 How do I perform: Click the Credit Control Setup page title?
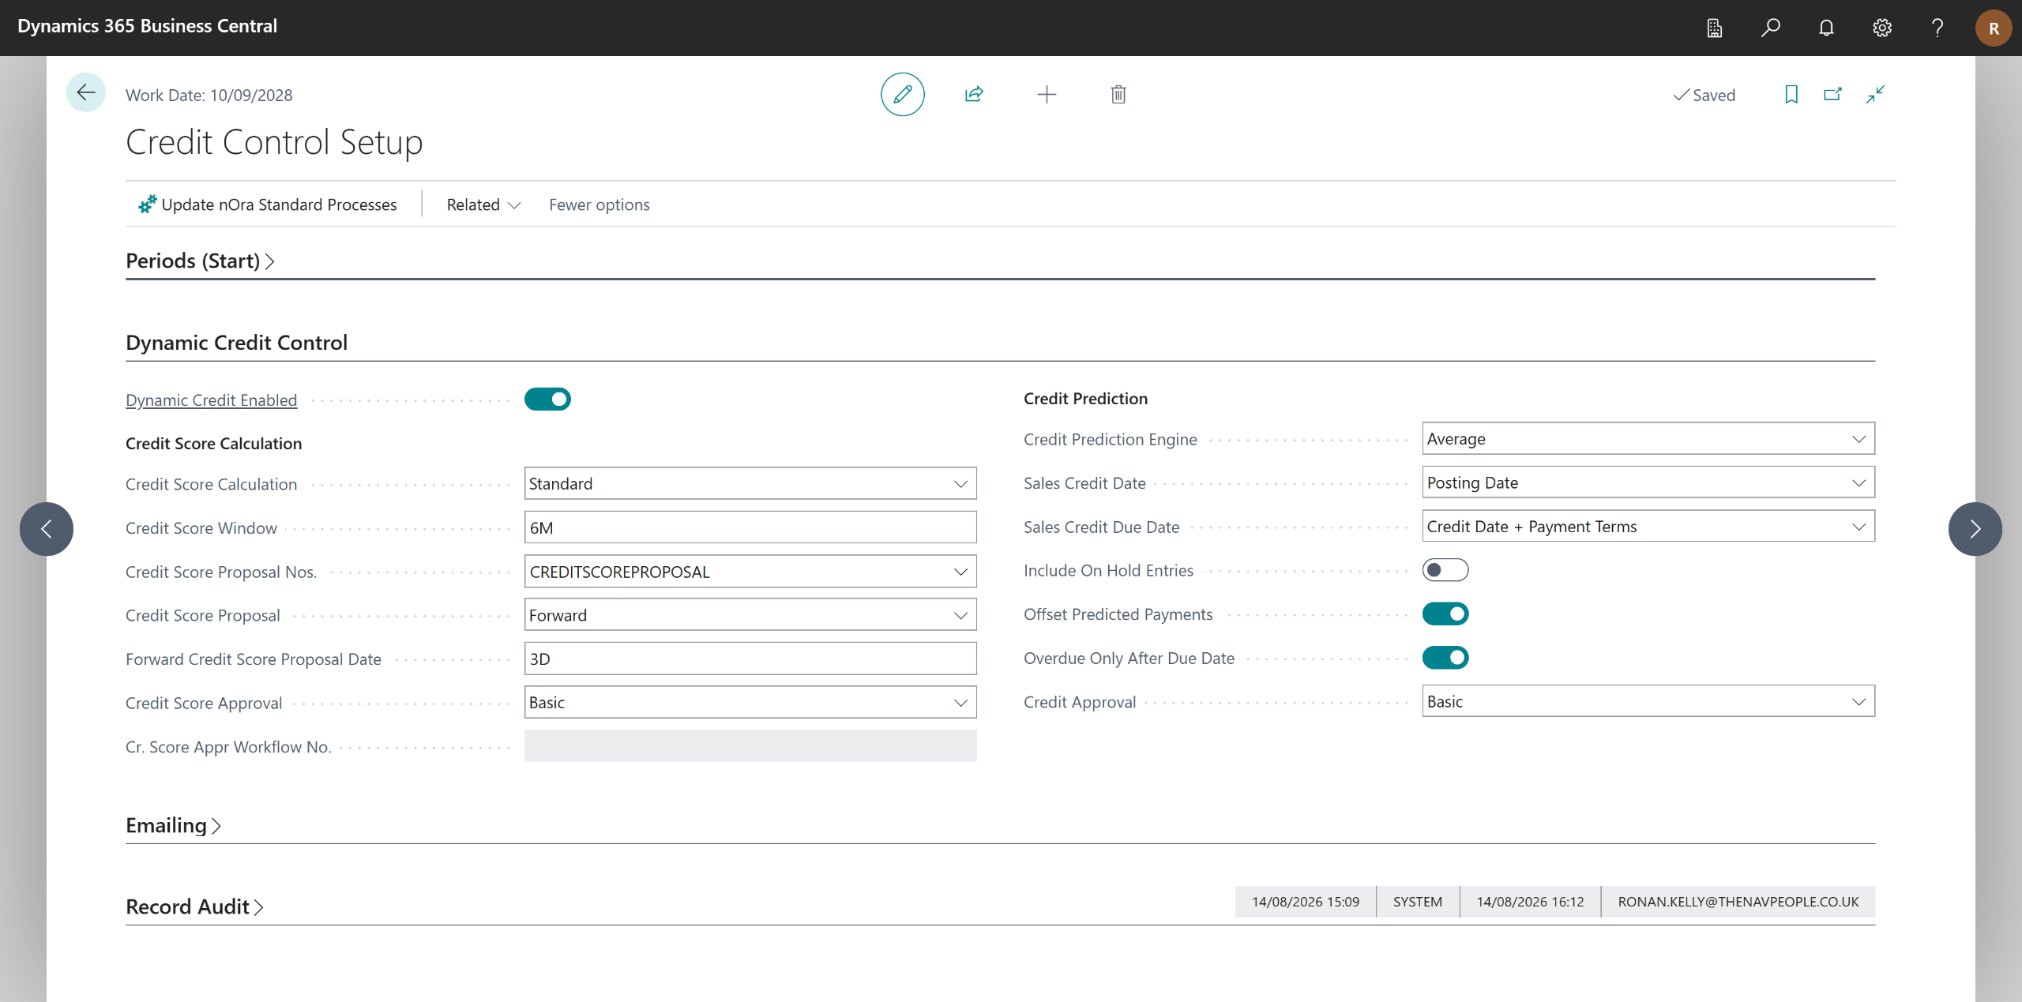274,142
